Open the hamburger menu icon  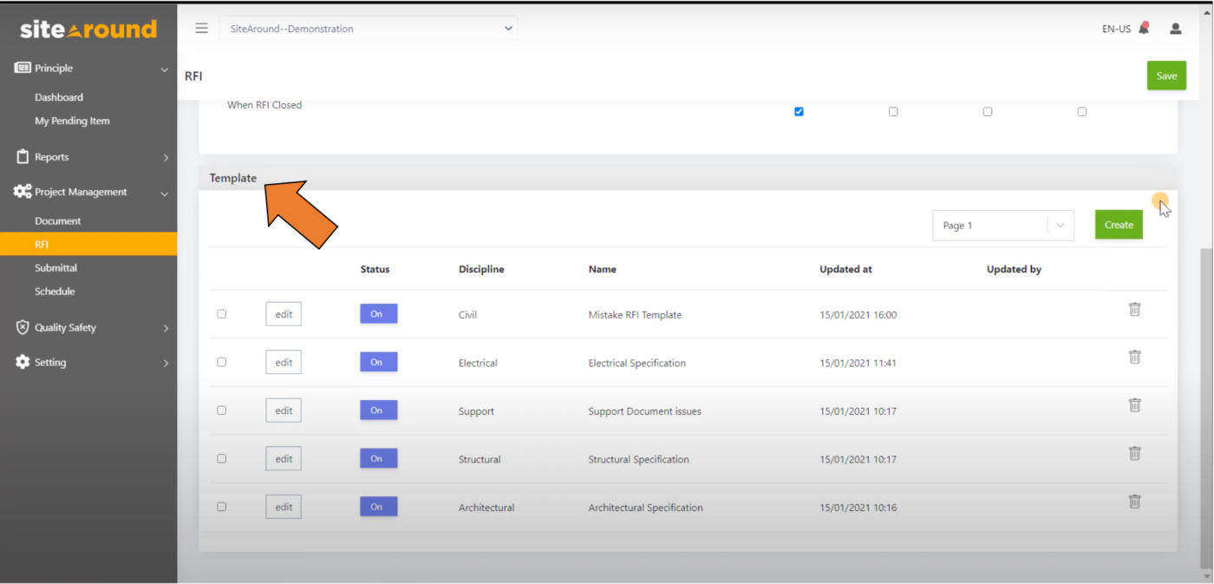tap(201, 28)
